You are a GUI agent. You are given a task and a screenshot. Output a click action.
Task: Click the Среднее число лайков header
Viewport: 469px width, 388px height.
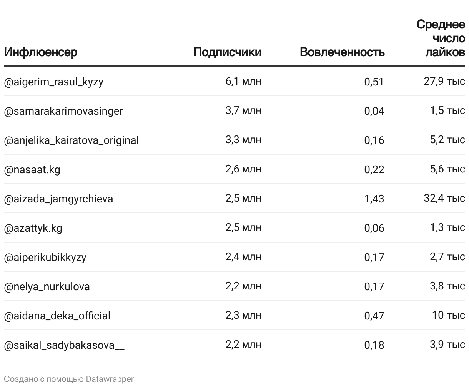441,38
